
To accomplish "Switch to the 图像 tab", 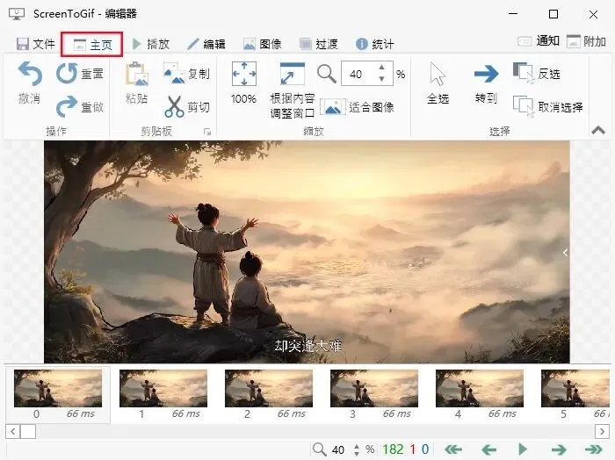I will pyautogui.click(x=262, y=44).
